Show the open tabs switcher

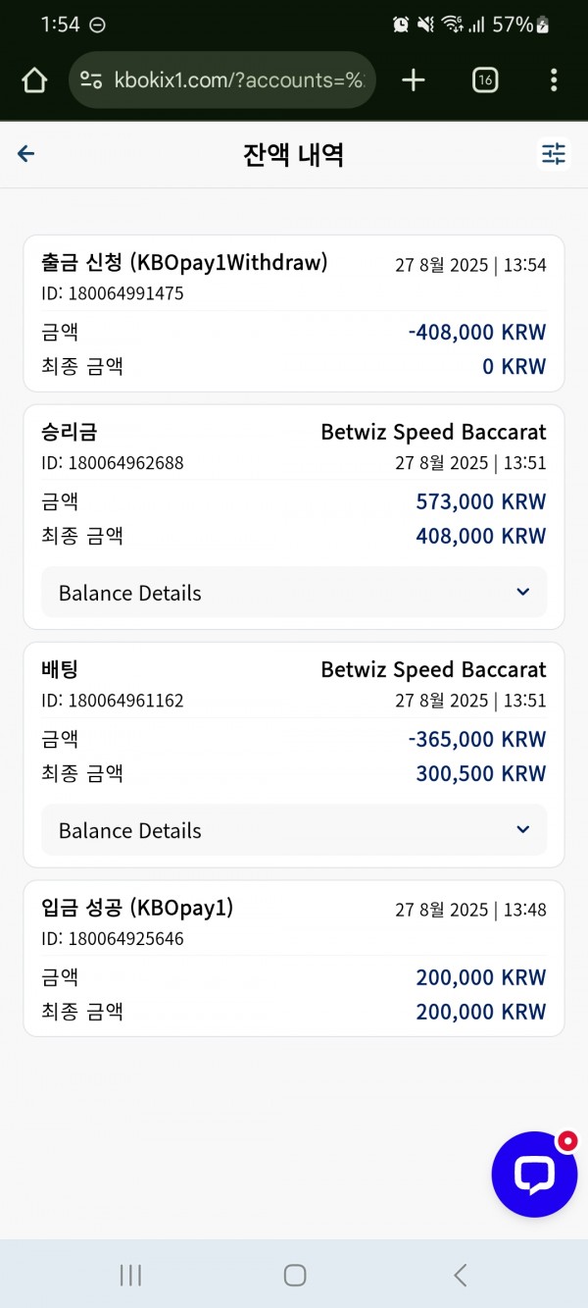[x=485, y=80]
